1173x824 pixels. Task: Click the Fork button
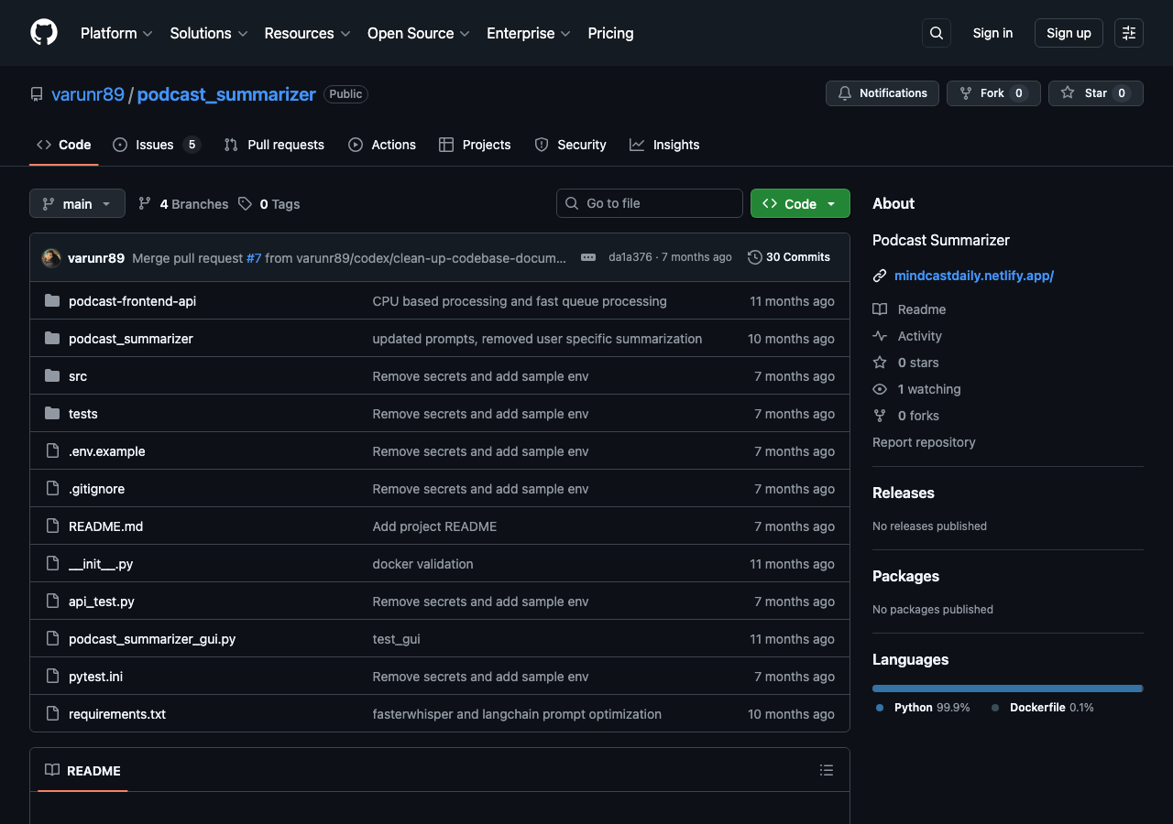pos(993,92)
